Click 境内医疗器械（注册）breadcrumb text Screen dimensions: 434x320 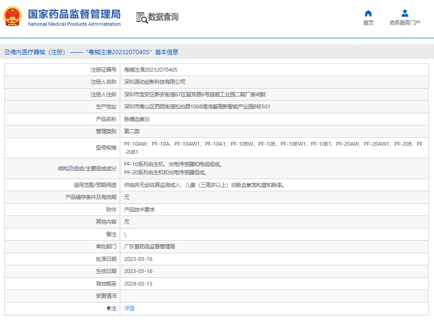[38, 52]
